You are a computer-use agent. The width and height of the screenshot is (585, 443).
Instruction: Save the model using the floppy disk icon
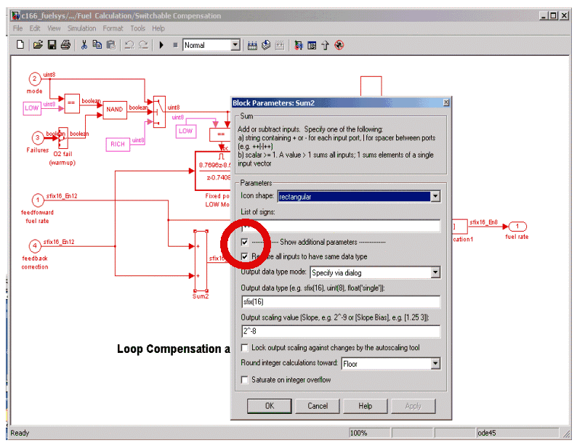[52, 45]
